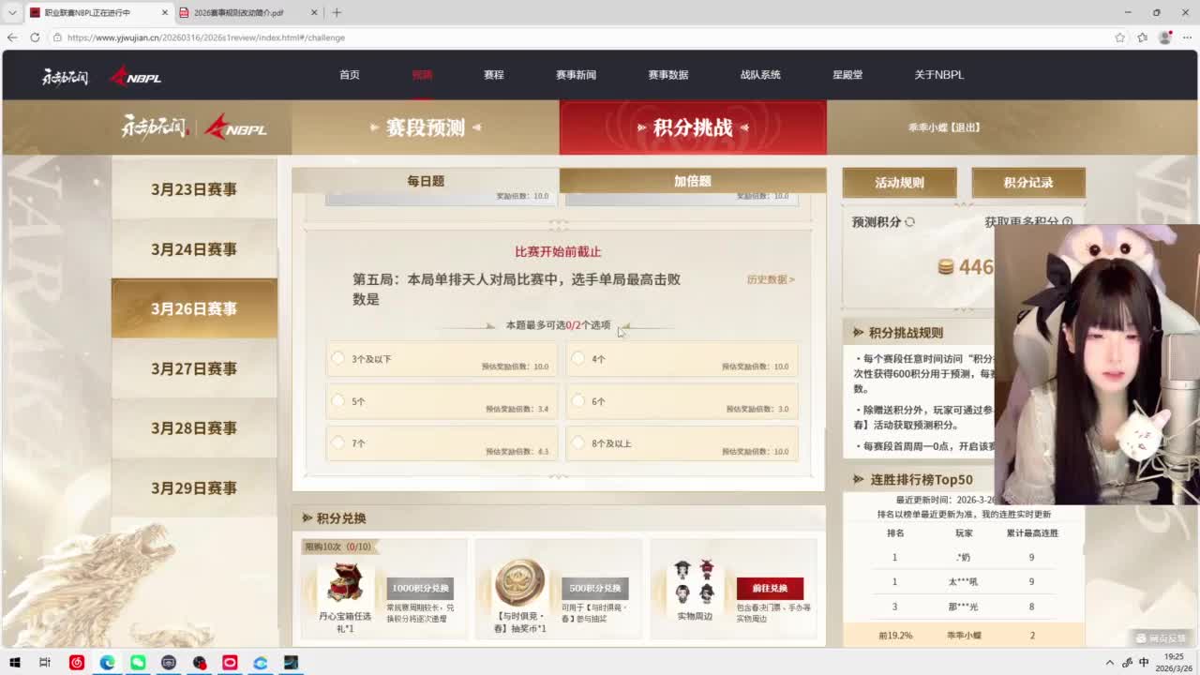Switch to the 赛段预测 tab
The height and width of the screenshot is (675, 1200).
[426, 127]
